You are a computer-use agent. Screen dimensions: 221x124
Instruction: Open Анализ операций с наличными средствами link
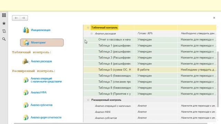click(46, 80)
